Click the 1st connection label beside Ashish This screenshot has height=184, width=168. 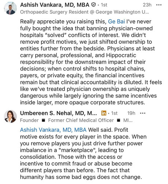click(x=104, y=5)
